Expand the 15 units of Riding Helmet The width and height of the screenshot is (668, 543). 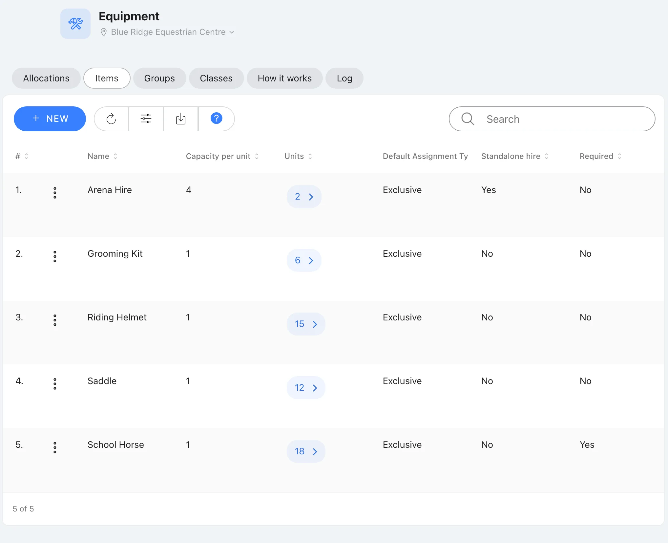(306, 324)
